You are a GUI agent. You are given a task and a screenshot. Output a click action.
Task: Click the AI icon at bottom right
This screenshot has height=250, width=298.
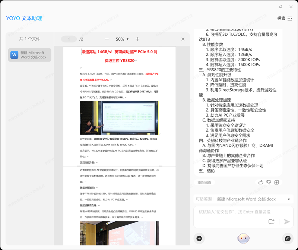point(288,238)
